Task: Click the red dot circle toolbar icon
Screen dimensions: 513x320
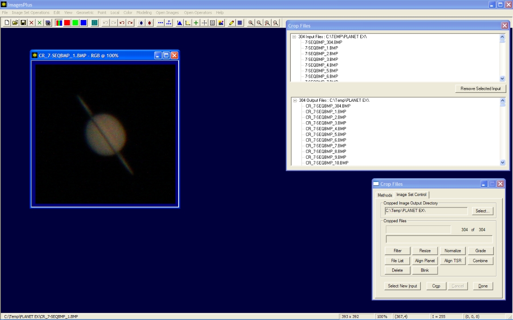Action: coord(150,23)
